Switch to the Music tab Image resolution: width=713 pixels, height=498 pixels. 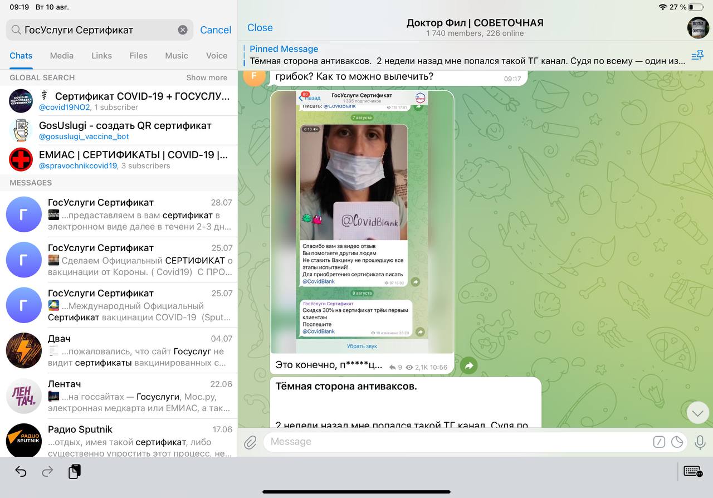coord(177,56)
